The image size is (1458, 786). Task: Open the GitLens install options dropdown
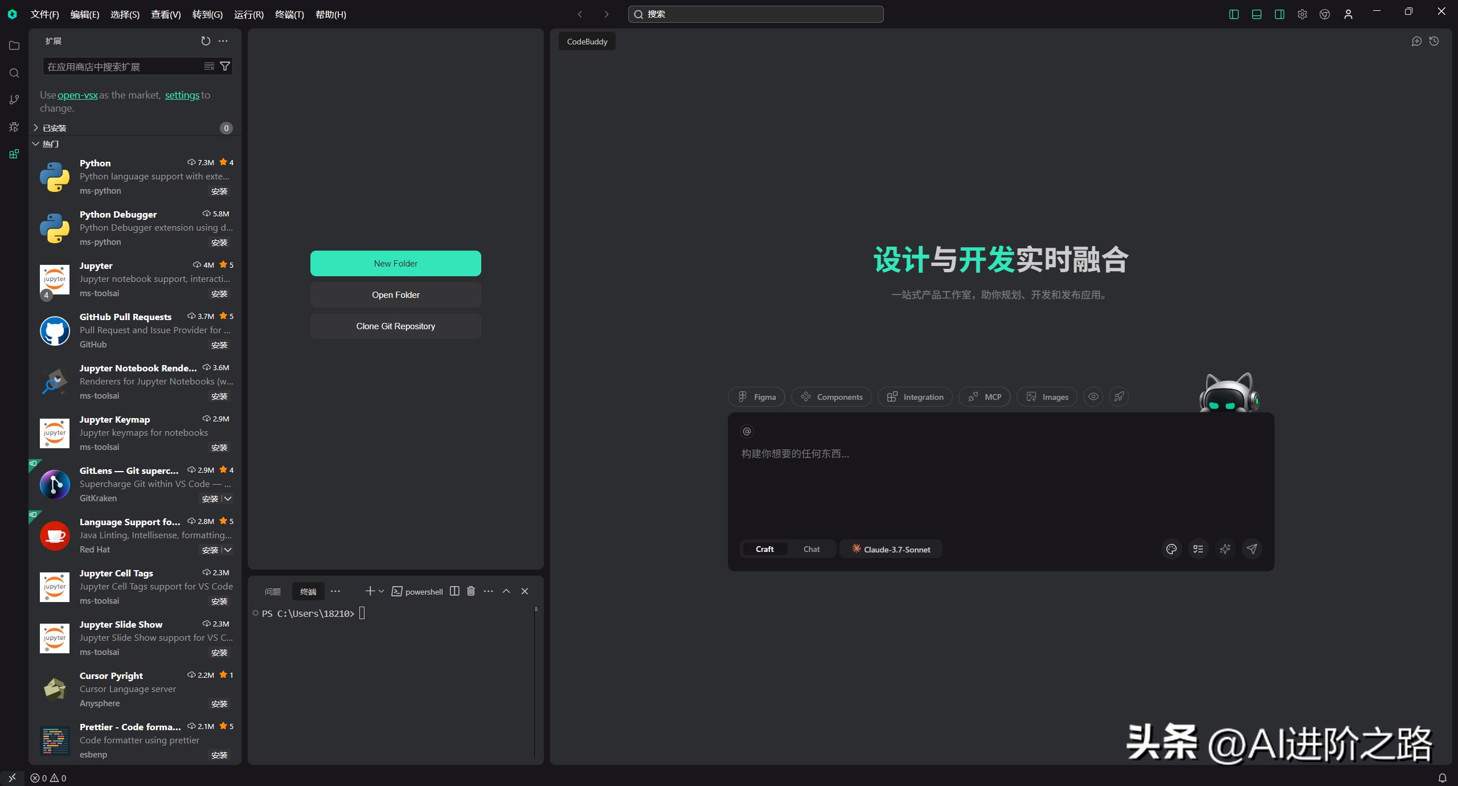tap(228, 498)
